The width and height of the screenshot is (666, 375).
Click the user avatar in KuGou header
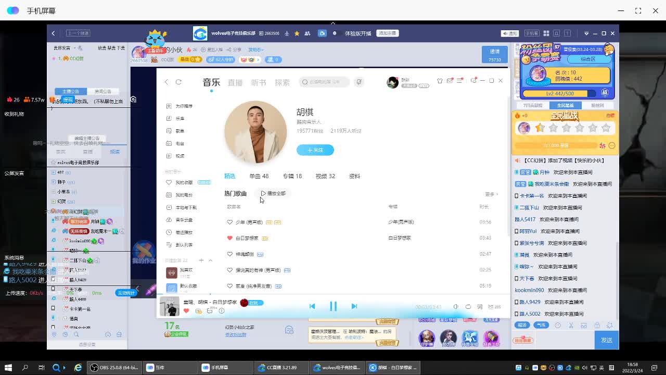(392, 82)
